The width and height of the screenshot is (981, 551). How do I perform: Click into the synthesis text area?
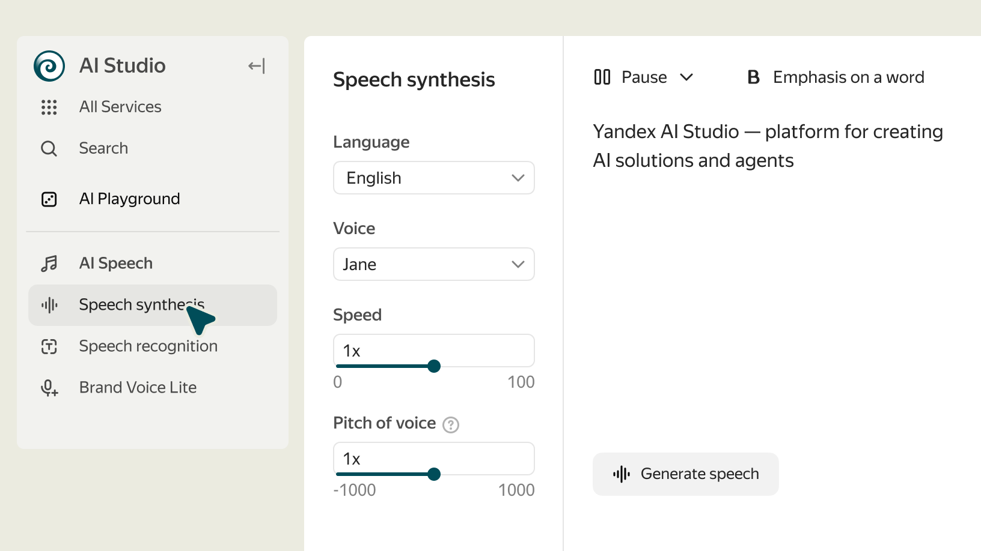tap(769, 270)
